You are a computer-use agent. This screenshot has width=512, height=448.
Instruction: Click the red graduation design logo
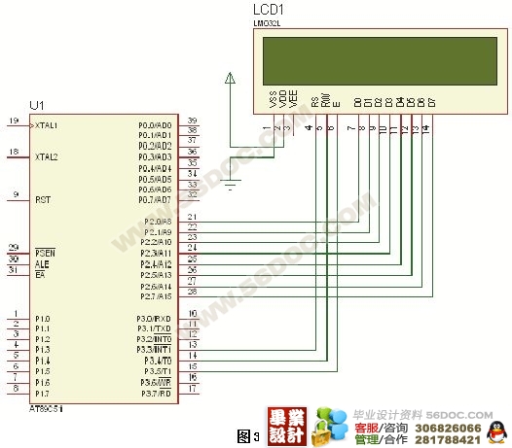click(287, 427)
